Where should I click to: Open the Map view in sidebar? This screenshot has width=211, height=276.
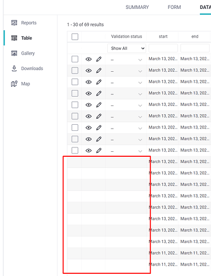point(20,84)
